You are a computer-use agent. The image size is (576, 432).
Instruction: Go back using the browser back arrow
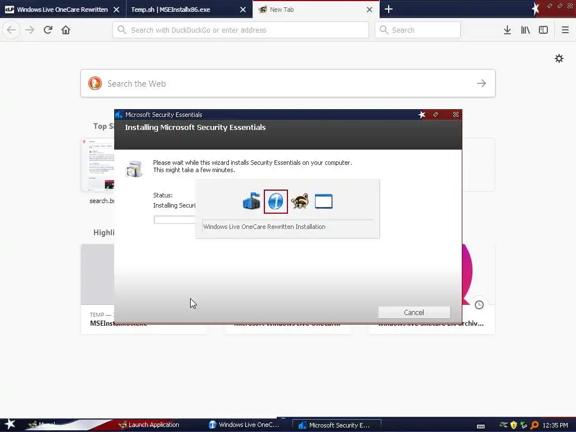pyautogui.click(x=11, y=30)
